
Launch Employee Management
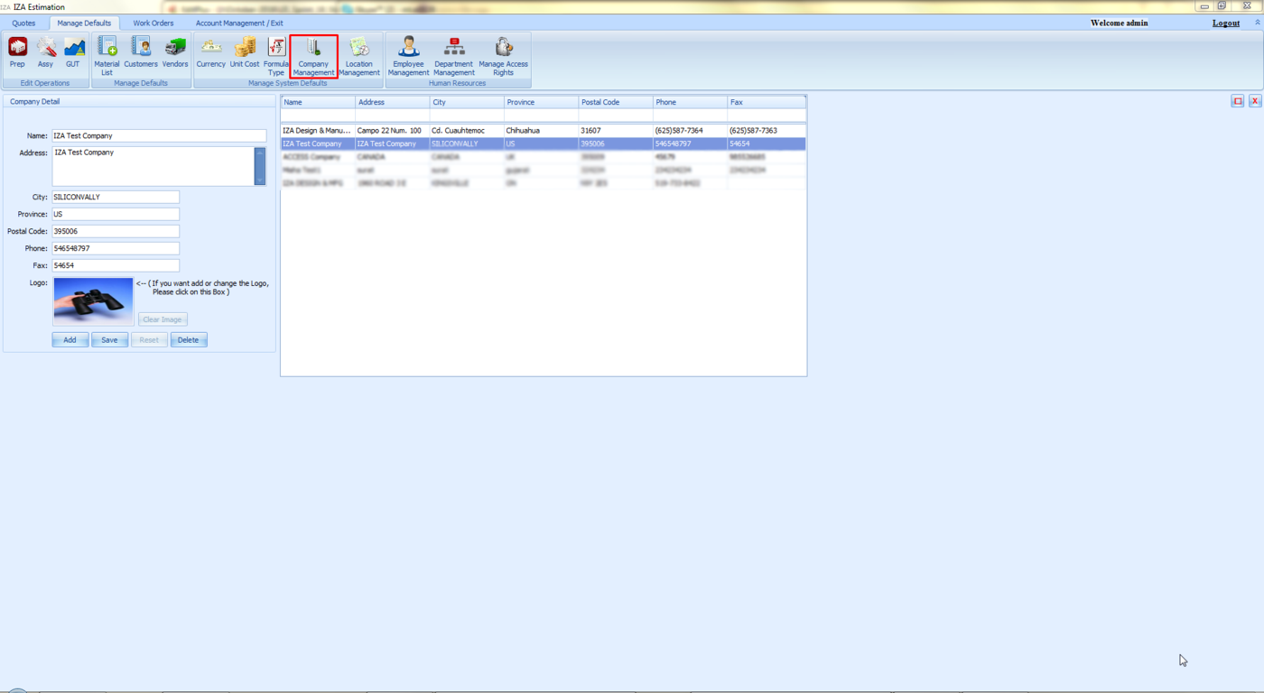point(408,56)
